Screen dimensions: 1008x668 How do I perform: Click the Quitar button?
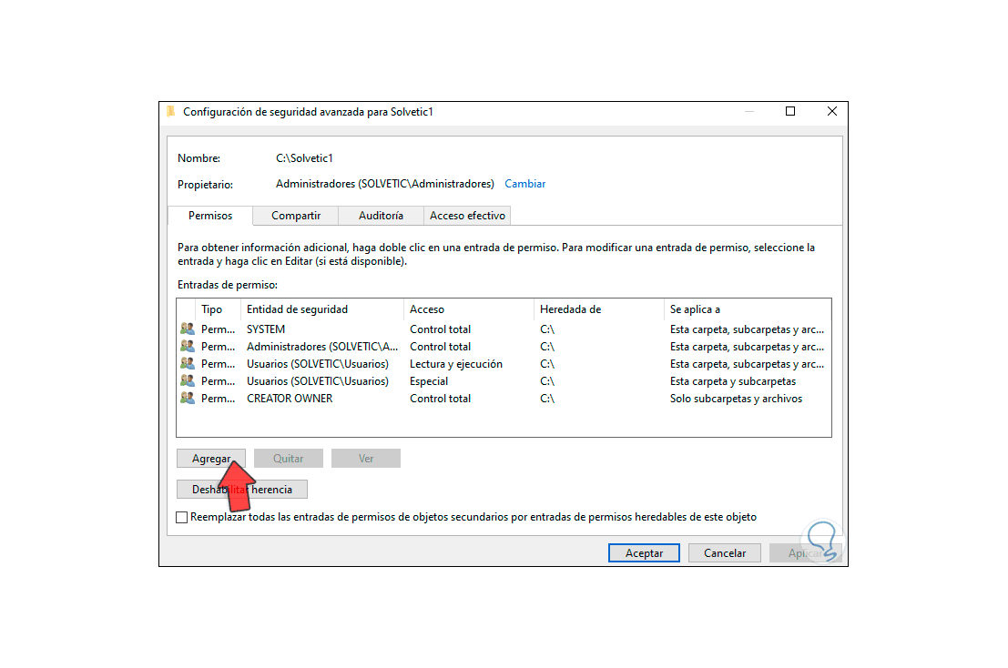(288, 458)
